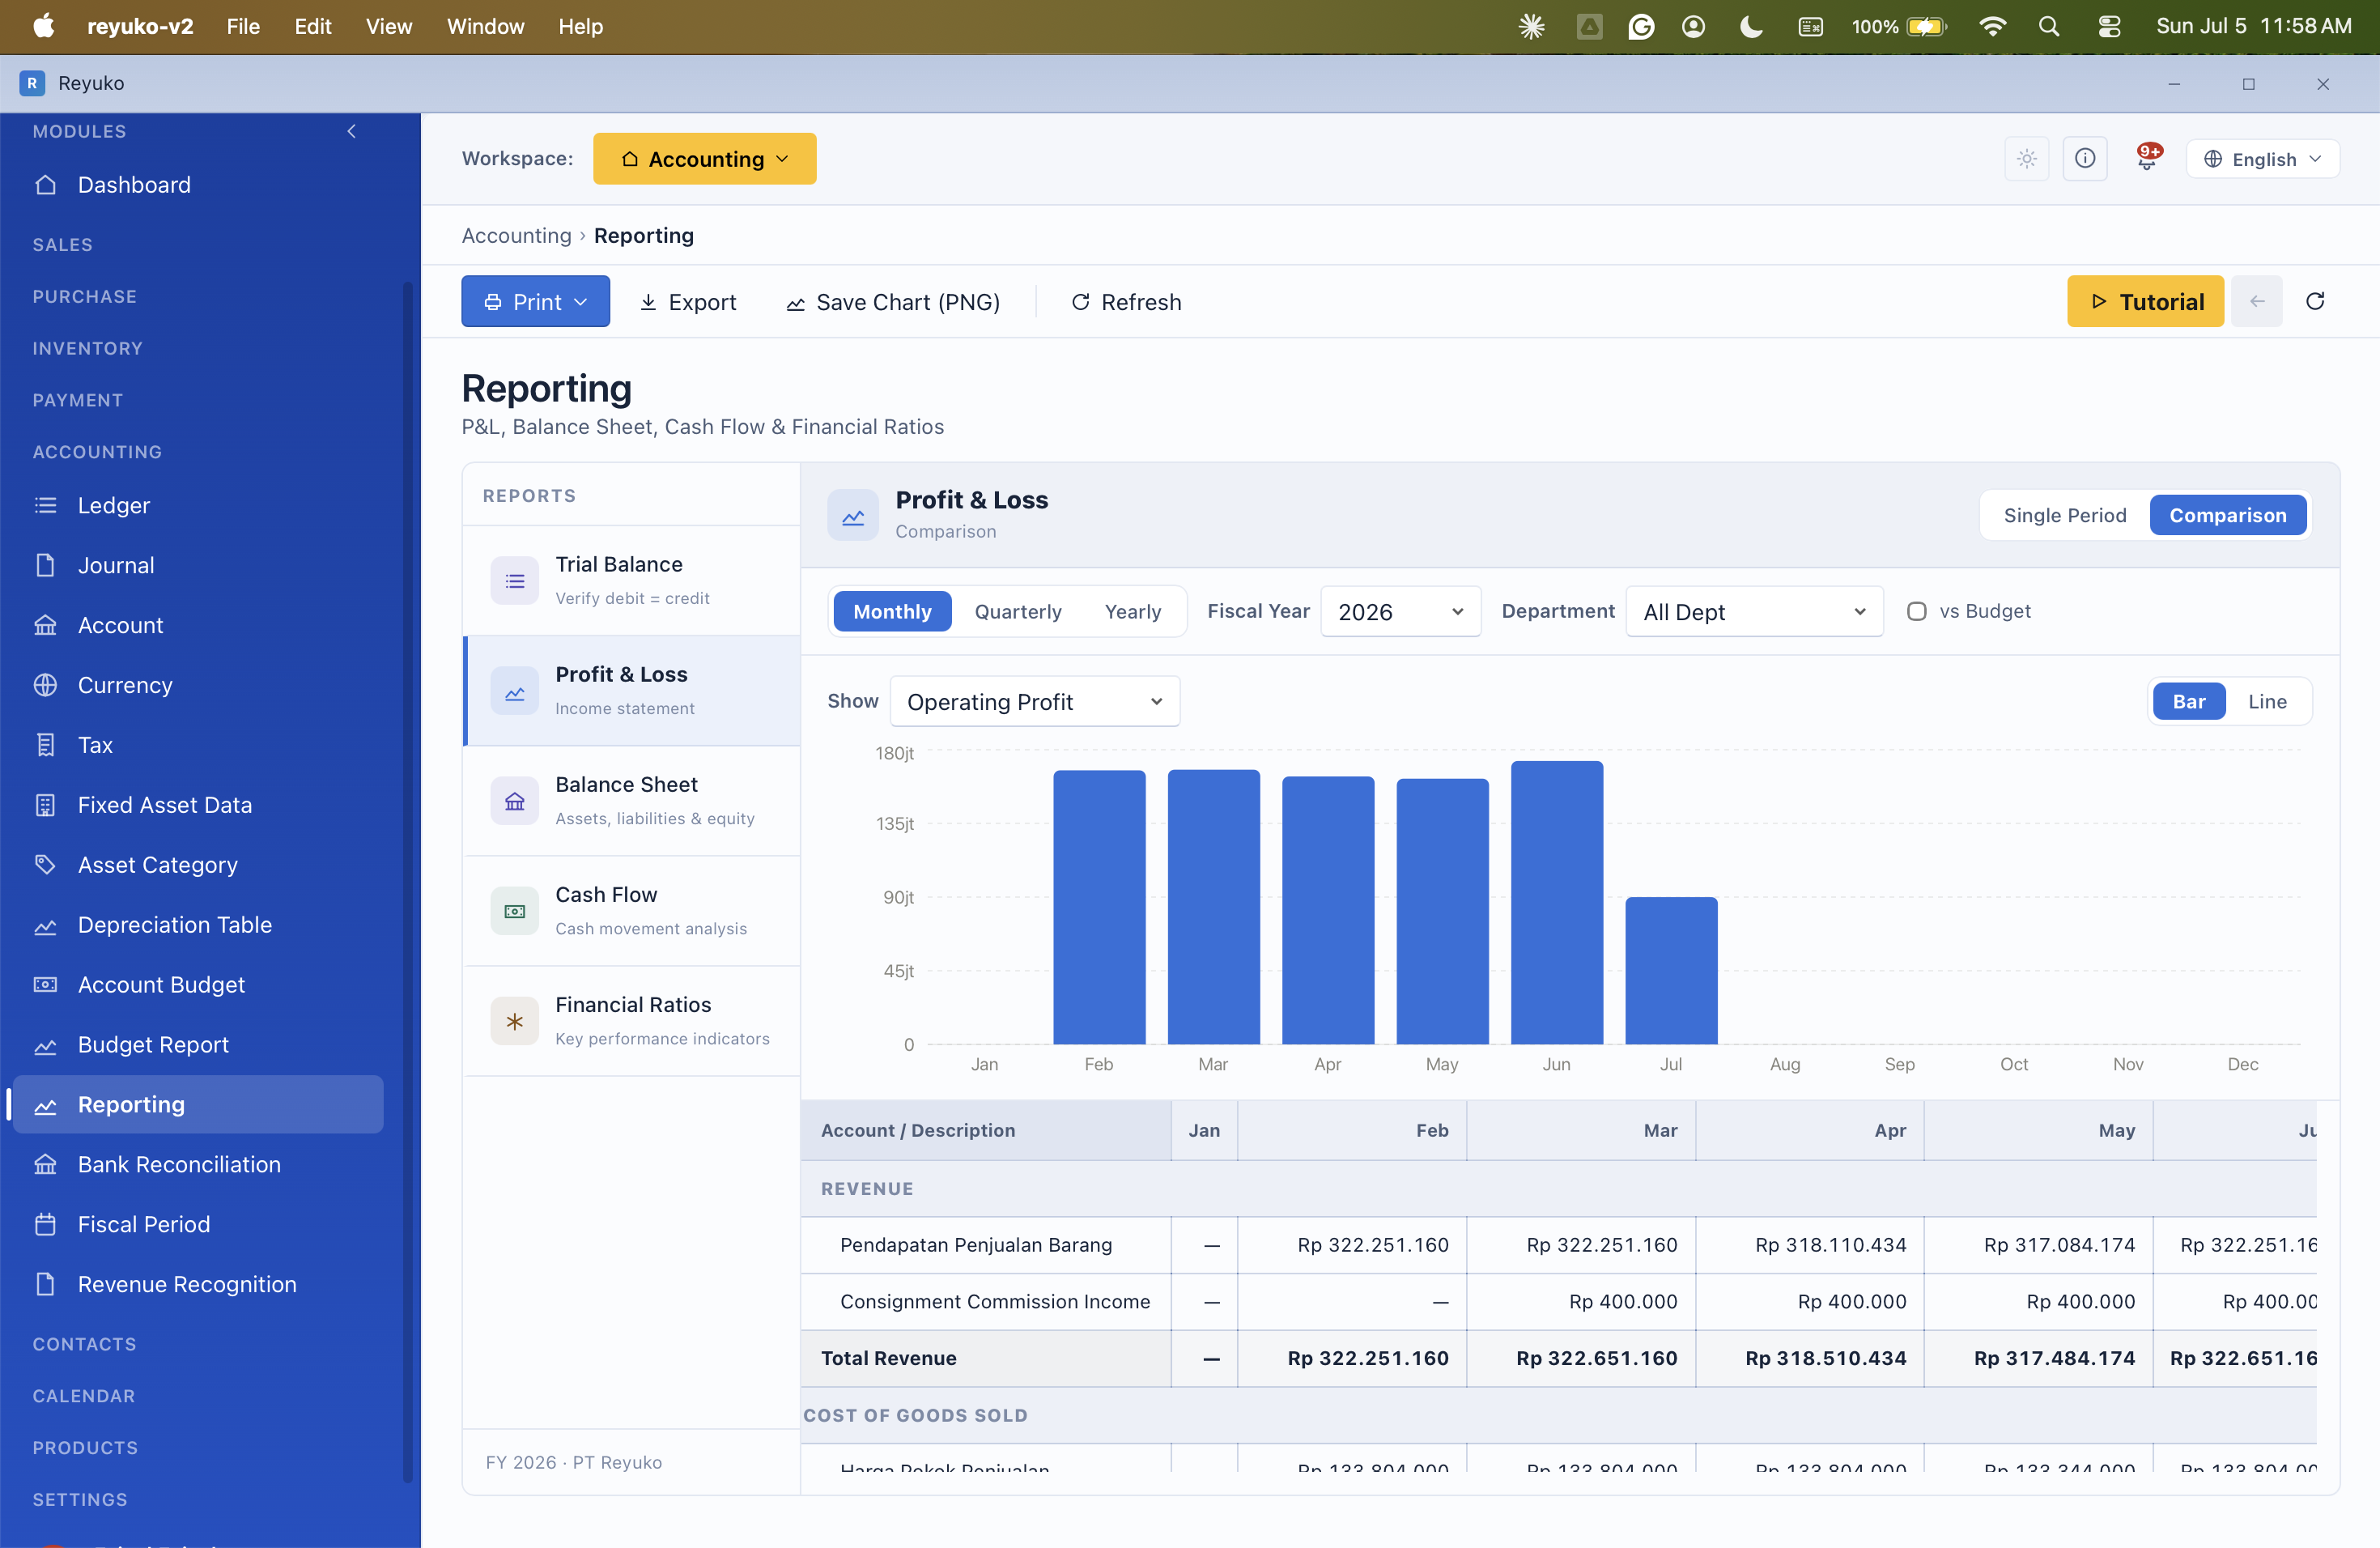Viewport: 2380px width, 1548px height.
Task: Click the Depreciation Table chart icon
Action: 45,926
